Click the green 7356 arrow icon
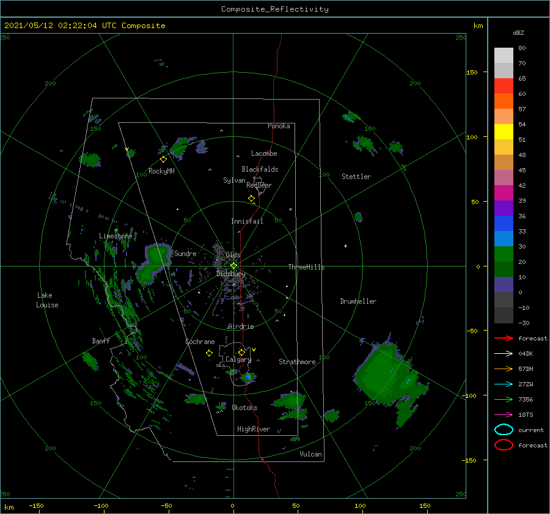Viewport: 550px width, 514px height. 504,399
